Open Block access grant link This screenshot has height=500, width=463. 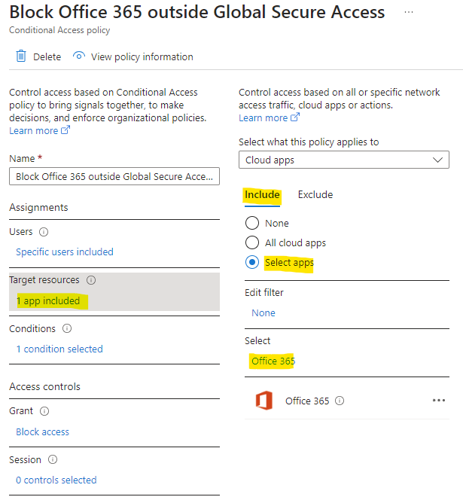(x=42, y=431)
